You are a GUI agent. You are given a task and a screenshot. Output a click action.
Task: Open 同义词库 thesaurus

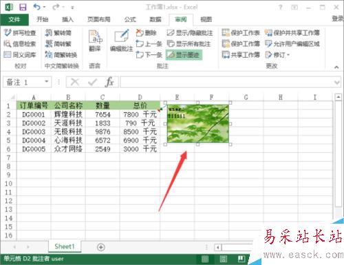coord(20,54)
